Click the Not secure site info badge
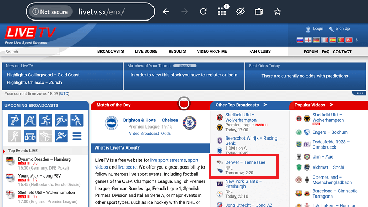368x207 pixels. pos(50,12)
